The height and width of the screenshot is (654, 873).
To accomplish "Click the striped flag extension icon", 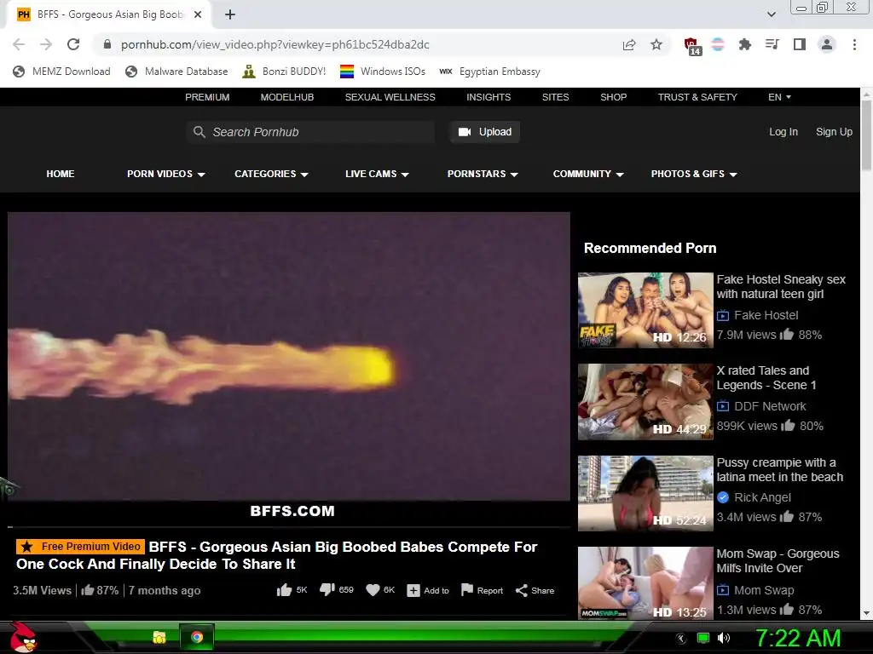I will (718, 44).
